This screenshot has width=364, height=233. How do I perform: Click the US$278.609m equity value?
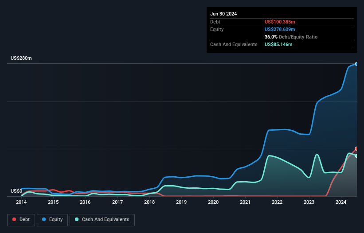280,29
